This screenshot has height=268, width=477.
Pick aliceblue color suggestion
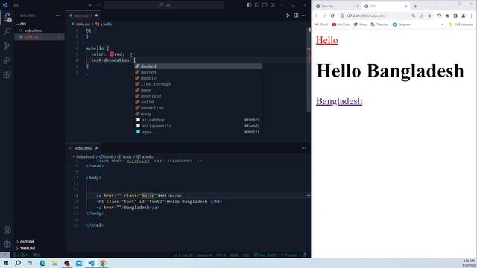pyautogui.click(x=198, y=120)
